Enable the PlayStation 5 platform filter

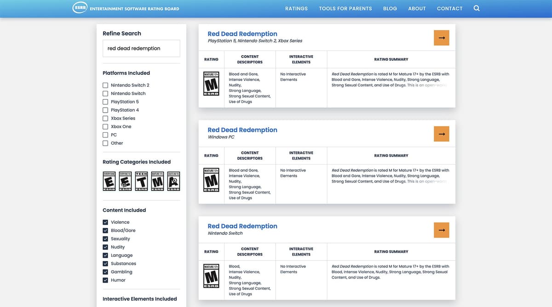click(105, 102)
